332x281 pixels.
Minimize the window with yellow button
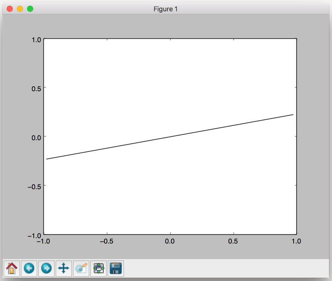coord(20,9)
